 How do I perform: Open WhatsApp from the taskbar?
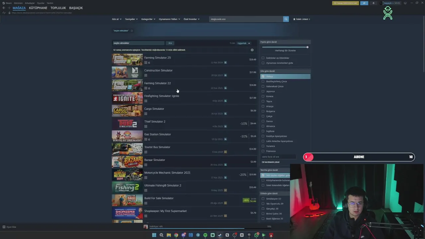[256, 235]
